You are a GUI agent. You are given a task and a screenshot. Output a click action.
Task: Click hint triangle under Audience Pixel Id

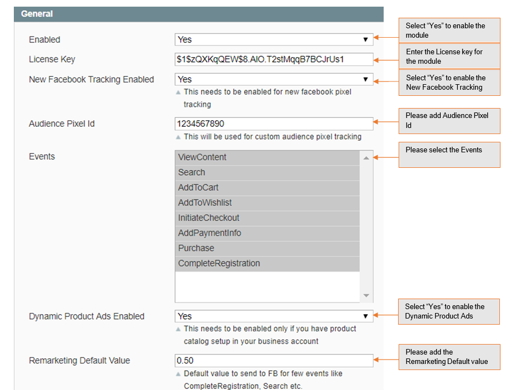pos(178,137)
